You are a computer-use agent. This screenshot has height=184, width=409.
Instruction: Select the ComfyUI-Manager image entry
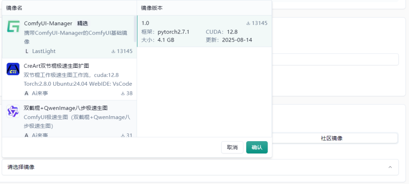(70, 37)
